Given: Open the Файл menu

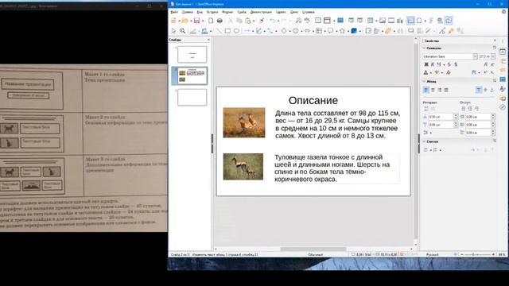Looking at the screenshot, I should 174,12.
